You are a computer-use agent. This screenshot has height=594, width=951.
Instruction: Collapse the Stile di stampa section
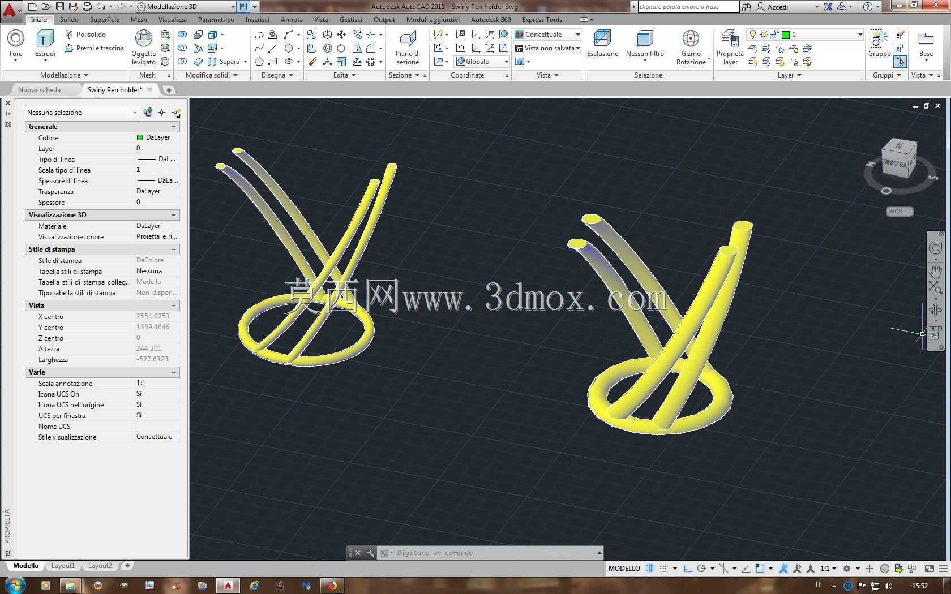[174, 249]
